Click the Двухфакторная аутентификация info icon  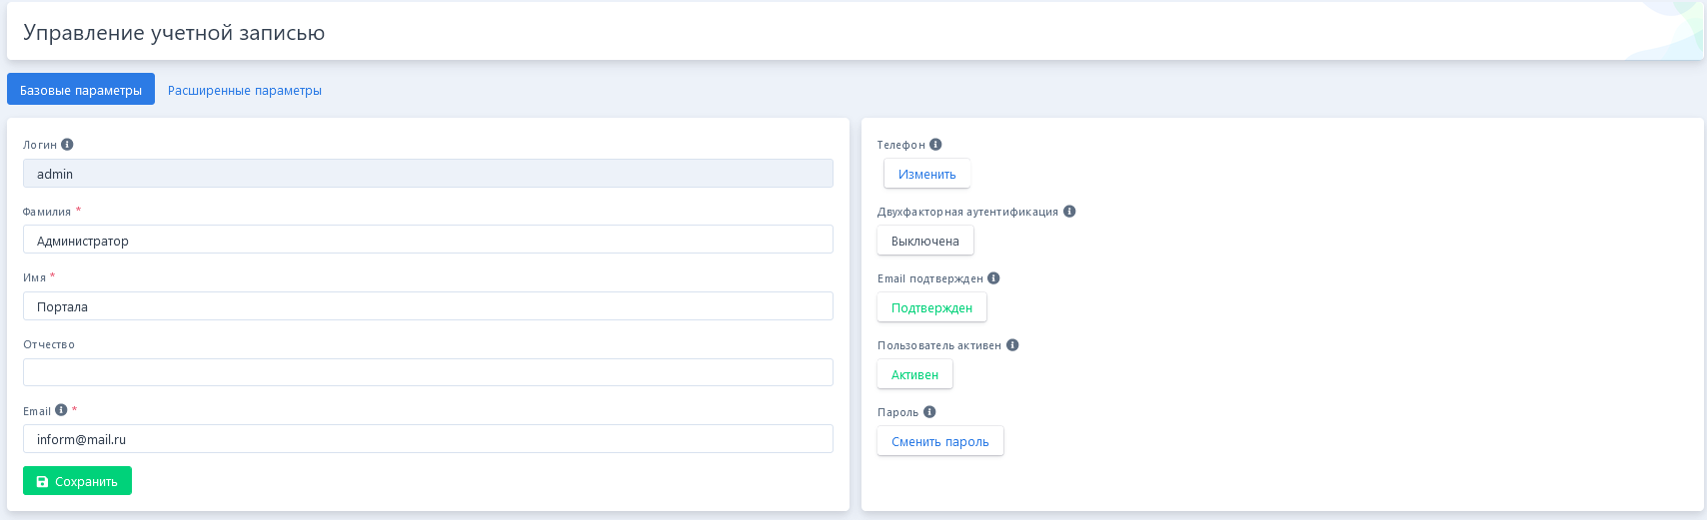(x=1069, y=212)
